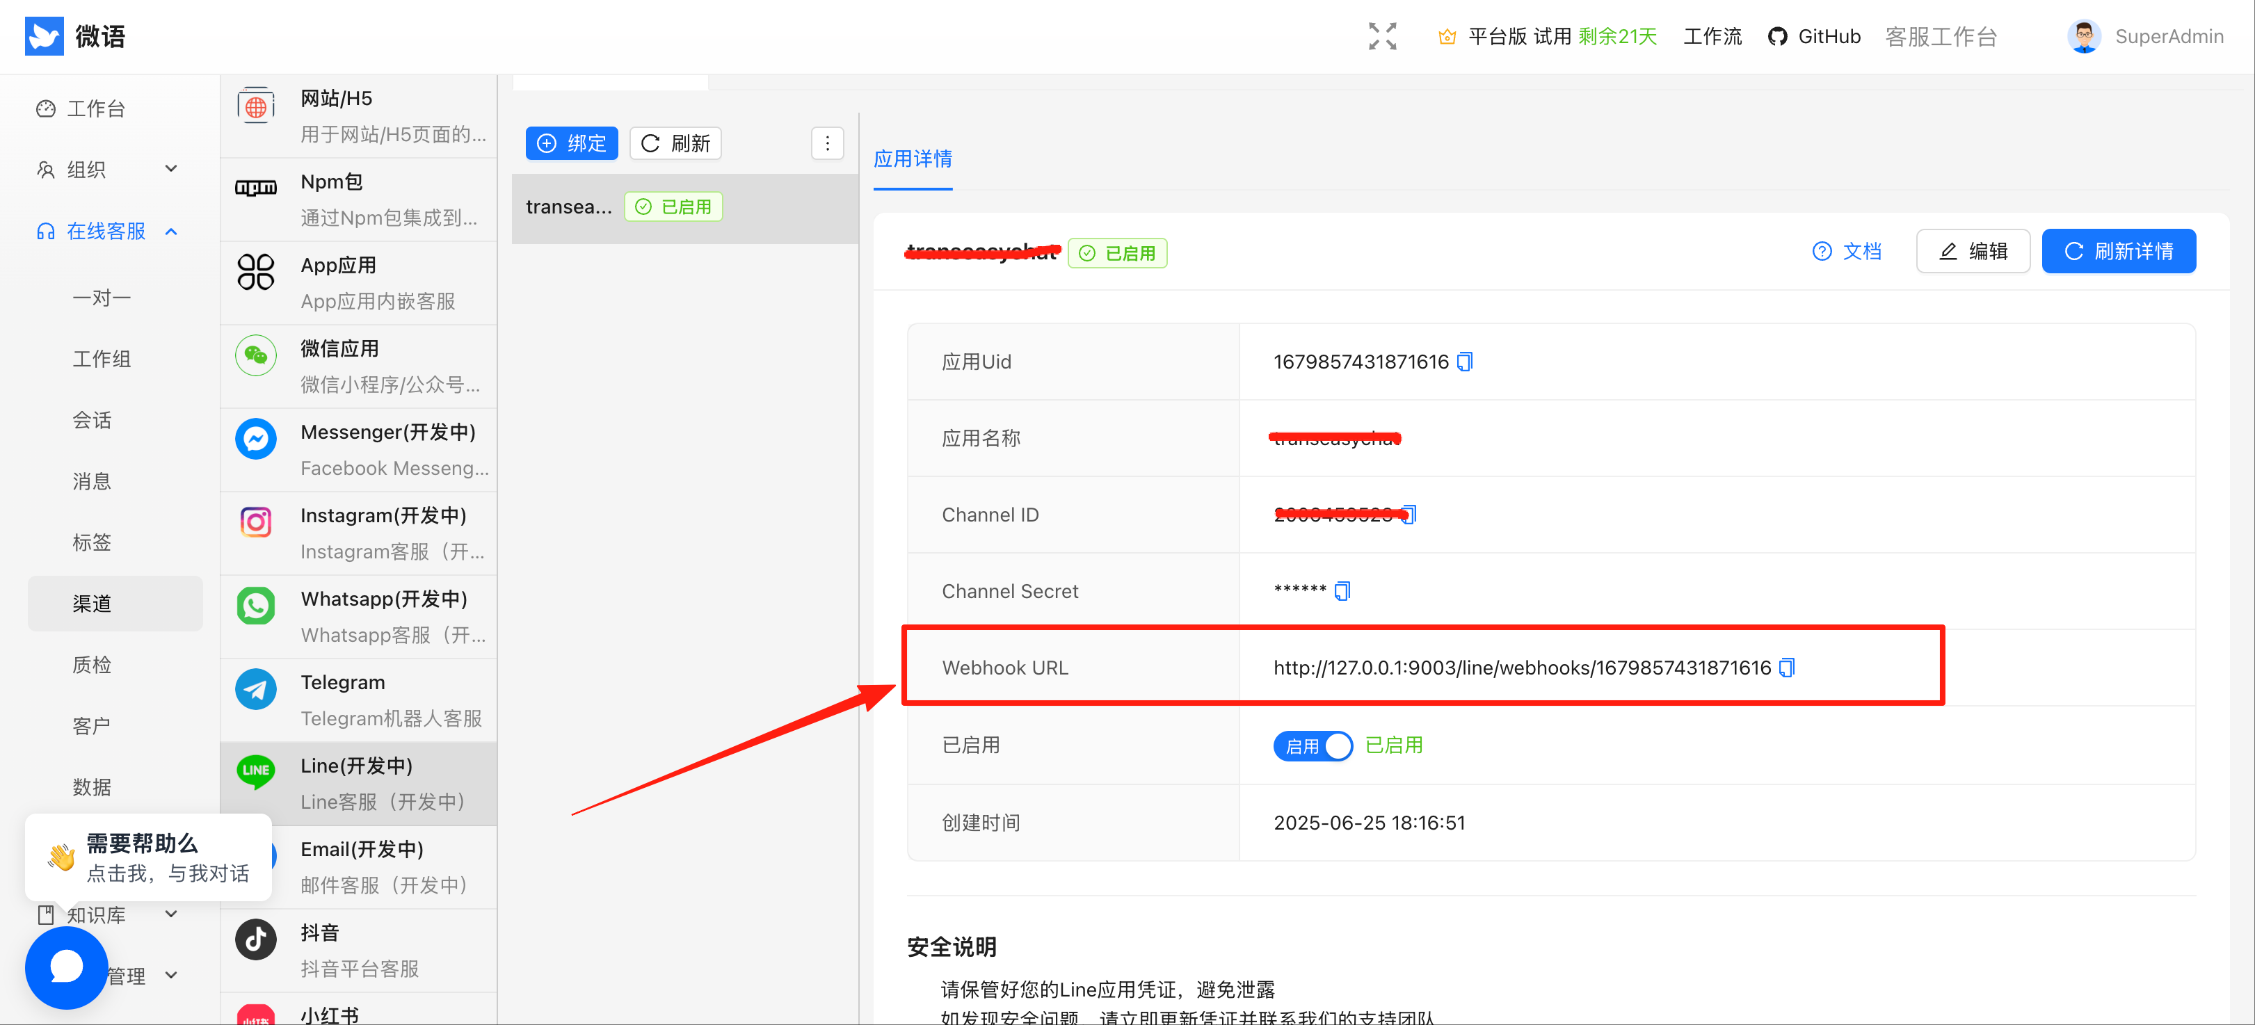2255x1025 pixels.
Task: Open the blue chat bubble widget
Action: tap(67, 967)
